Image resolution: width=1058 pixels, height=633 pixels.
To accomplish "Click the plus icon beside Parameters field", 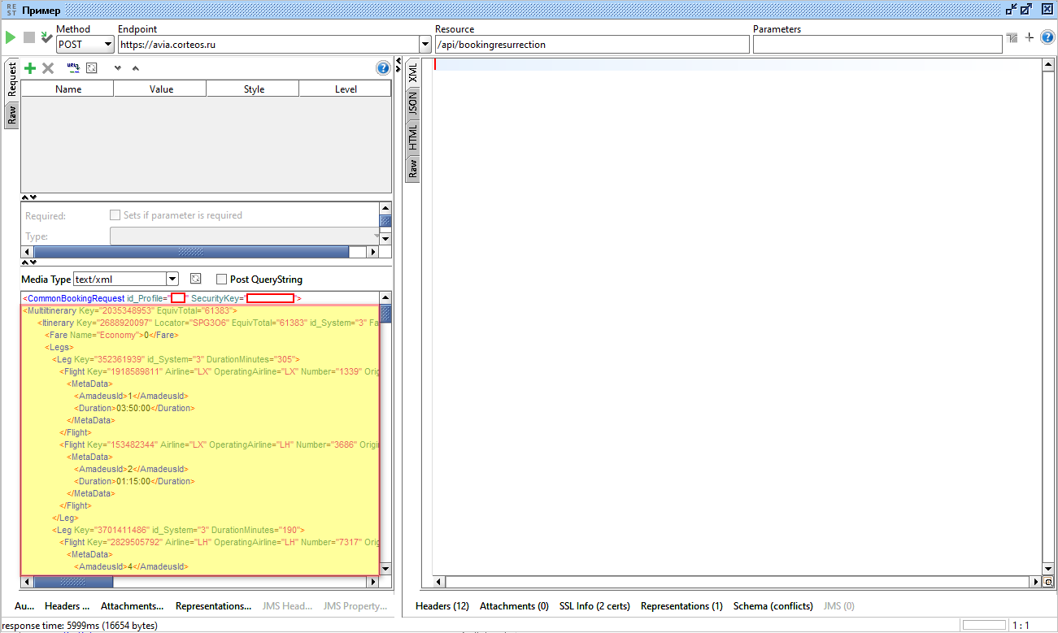I will 1030,37.
